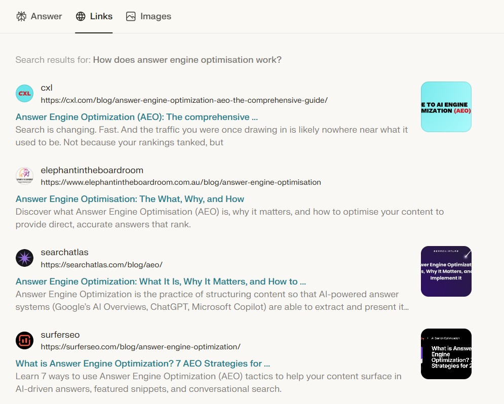Click the surferseo.com blog URL

point(140,347)
